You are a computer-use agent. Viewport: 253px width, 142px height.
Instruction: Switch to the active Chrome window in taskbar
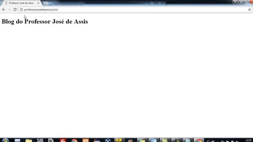pos(199,140)
